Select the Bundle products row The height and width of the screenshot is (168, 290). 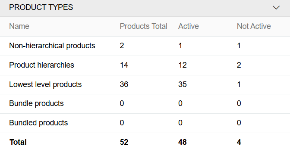(145, 103)
